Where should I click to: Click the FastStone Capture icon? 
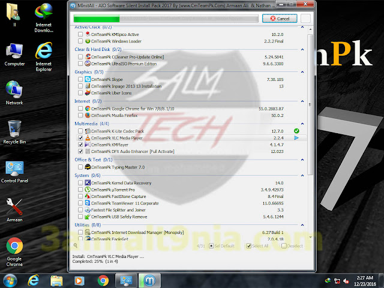[x=88, y=196]
